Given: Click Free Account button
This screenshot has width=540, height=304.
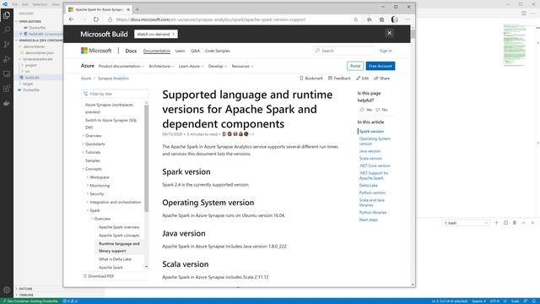Looking at the screenshot, I should [x=381, y=66].
